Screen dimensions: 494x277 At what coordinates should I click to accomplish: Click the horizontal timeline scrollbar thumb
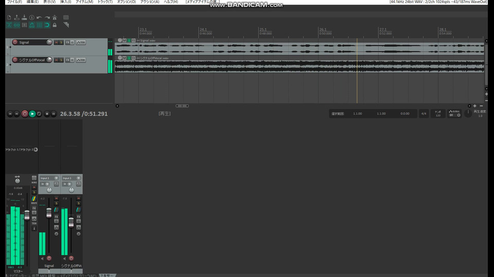point(182,106)
